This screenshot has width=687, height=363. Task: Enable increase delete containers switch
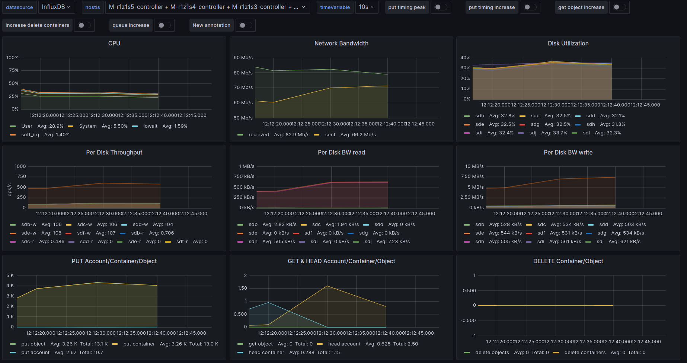84,25
